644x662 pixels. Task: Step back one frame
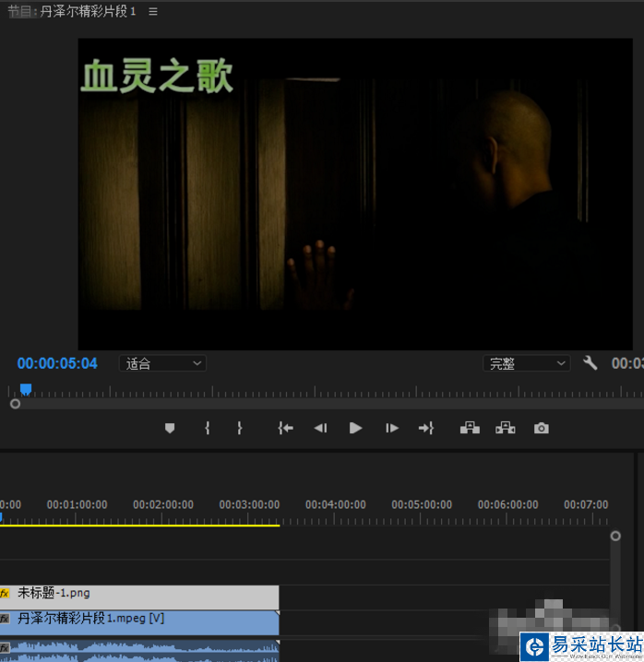(321, 428)
